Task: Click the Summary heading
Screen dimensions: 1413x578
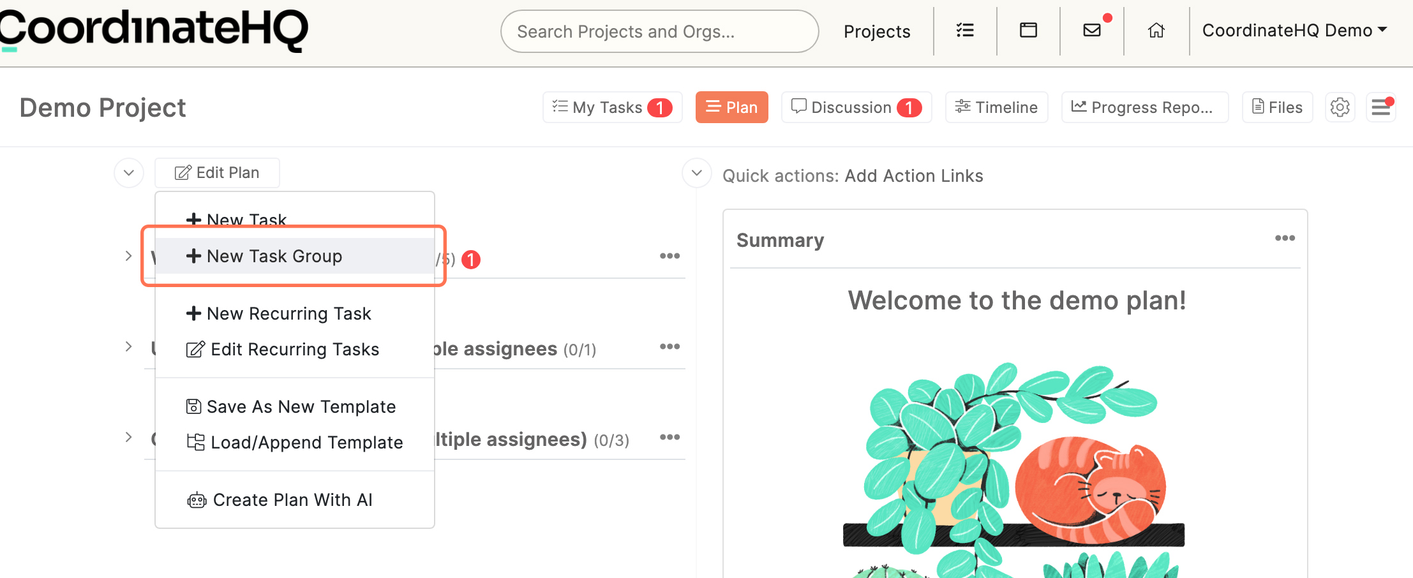Action: coord(780,240)
